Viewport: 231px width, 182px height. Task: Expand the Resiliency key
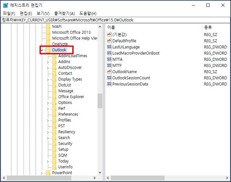point(48,132)
